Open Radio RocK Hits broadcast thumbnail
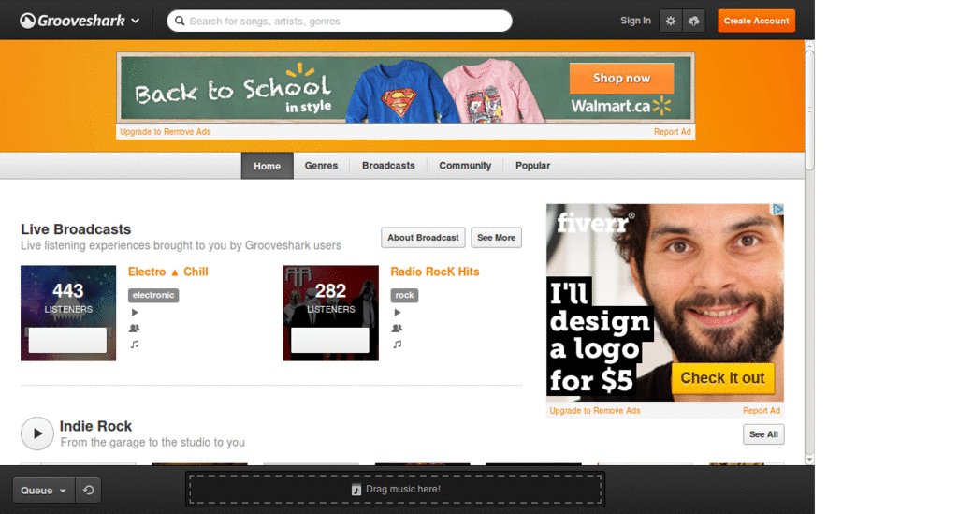This screenshot has width=958, height=514. pyautogui.click(x=330, y=313)
